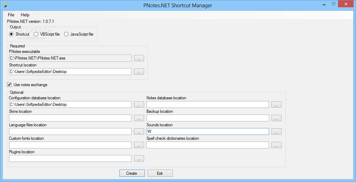Open the Help menu
Image resolution: width=356 pixels, height=182 pixels.
point(25,15)
